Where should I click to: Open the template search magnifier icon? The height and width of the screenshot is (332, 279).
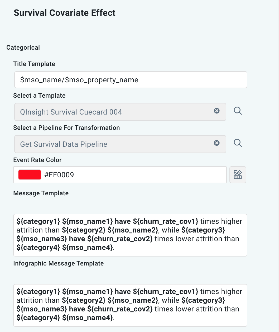click(x=238, y=111)
